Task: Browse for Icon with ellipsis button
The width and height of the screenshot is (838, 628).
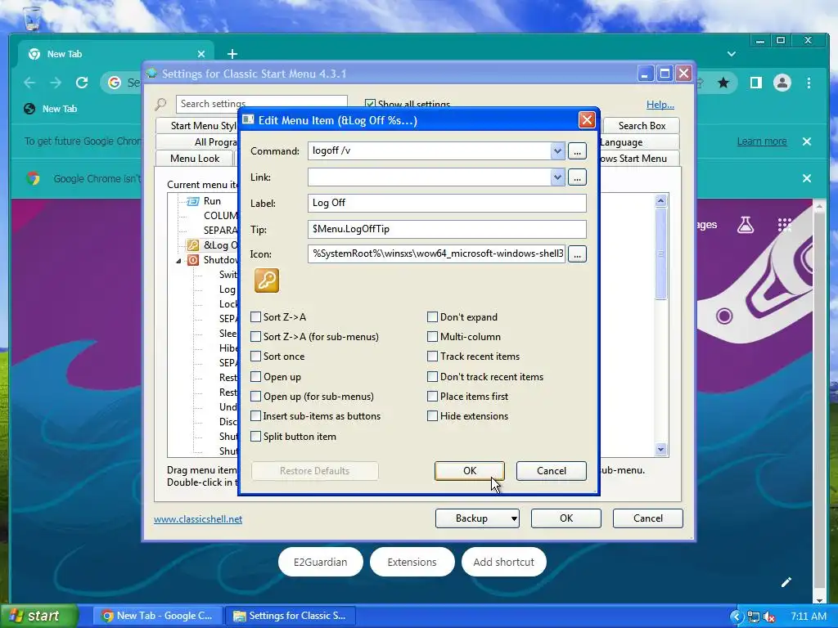Action: [577, 254]
